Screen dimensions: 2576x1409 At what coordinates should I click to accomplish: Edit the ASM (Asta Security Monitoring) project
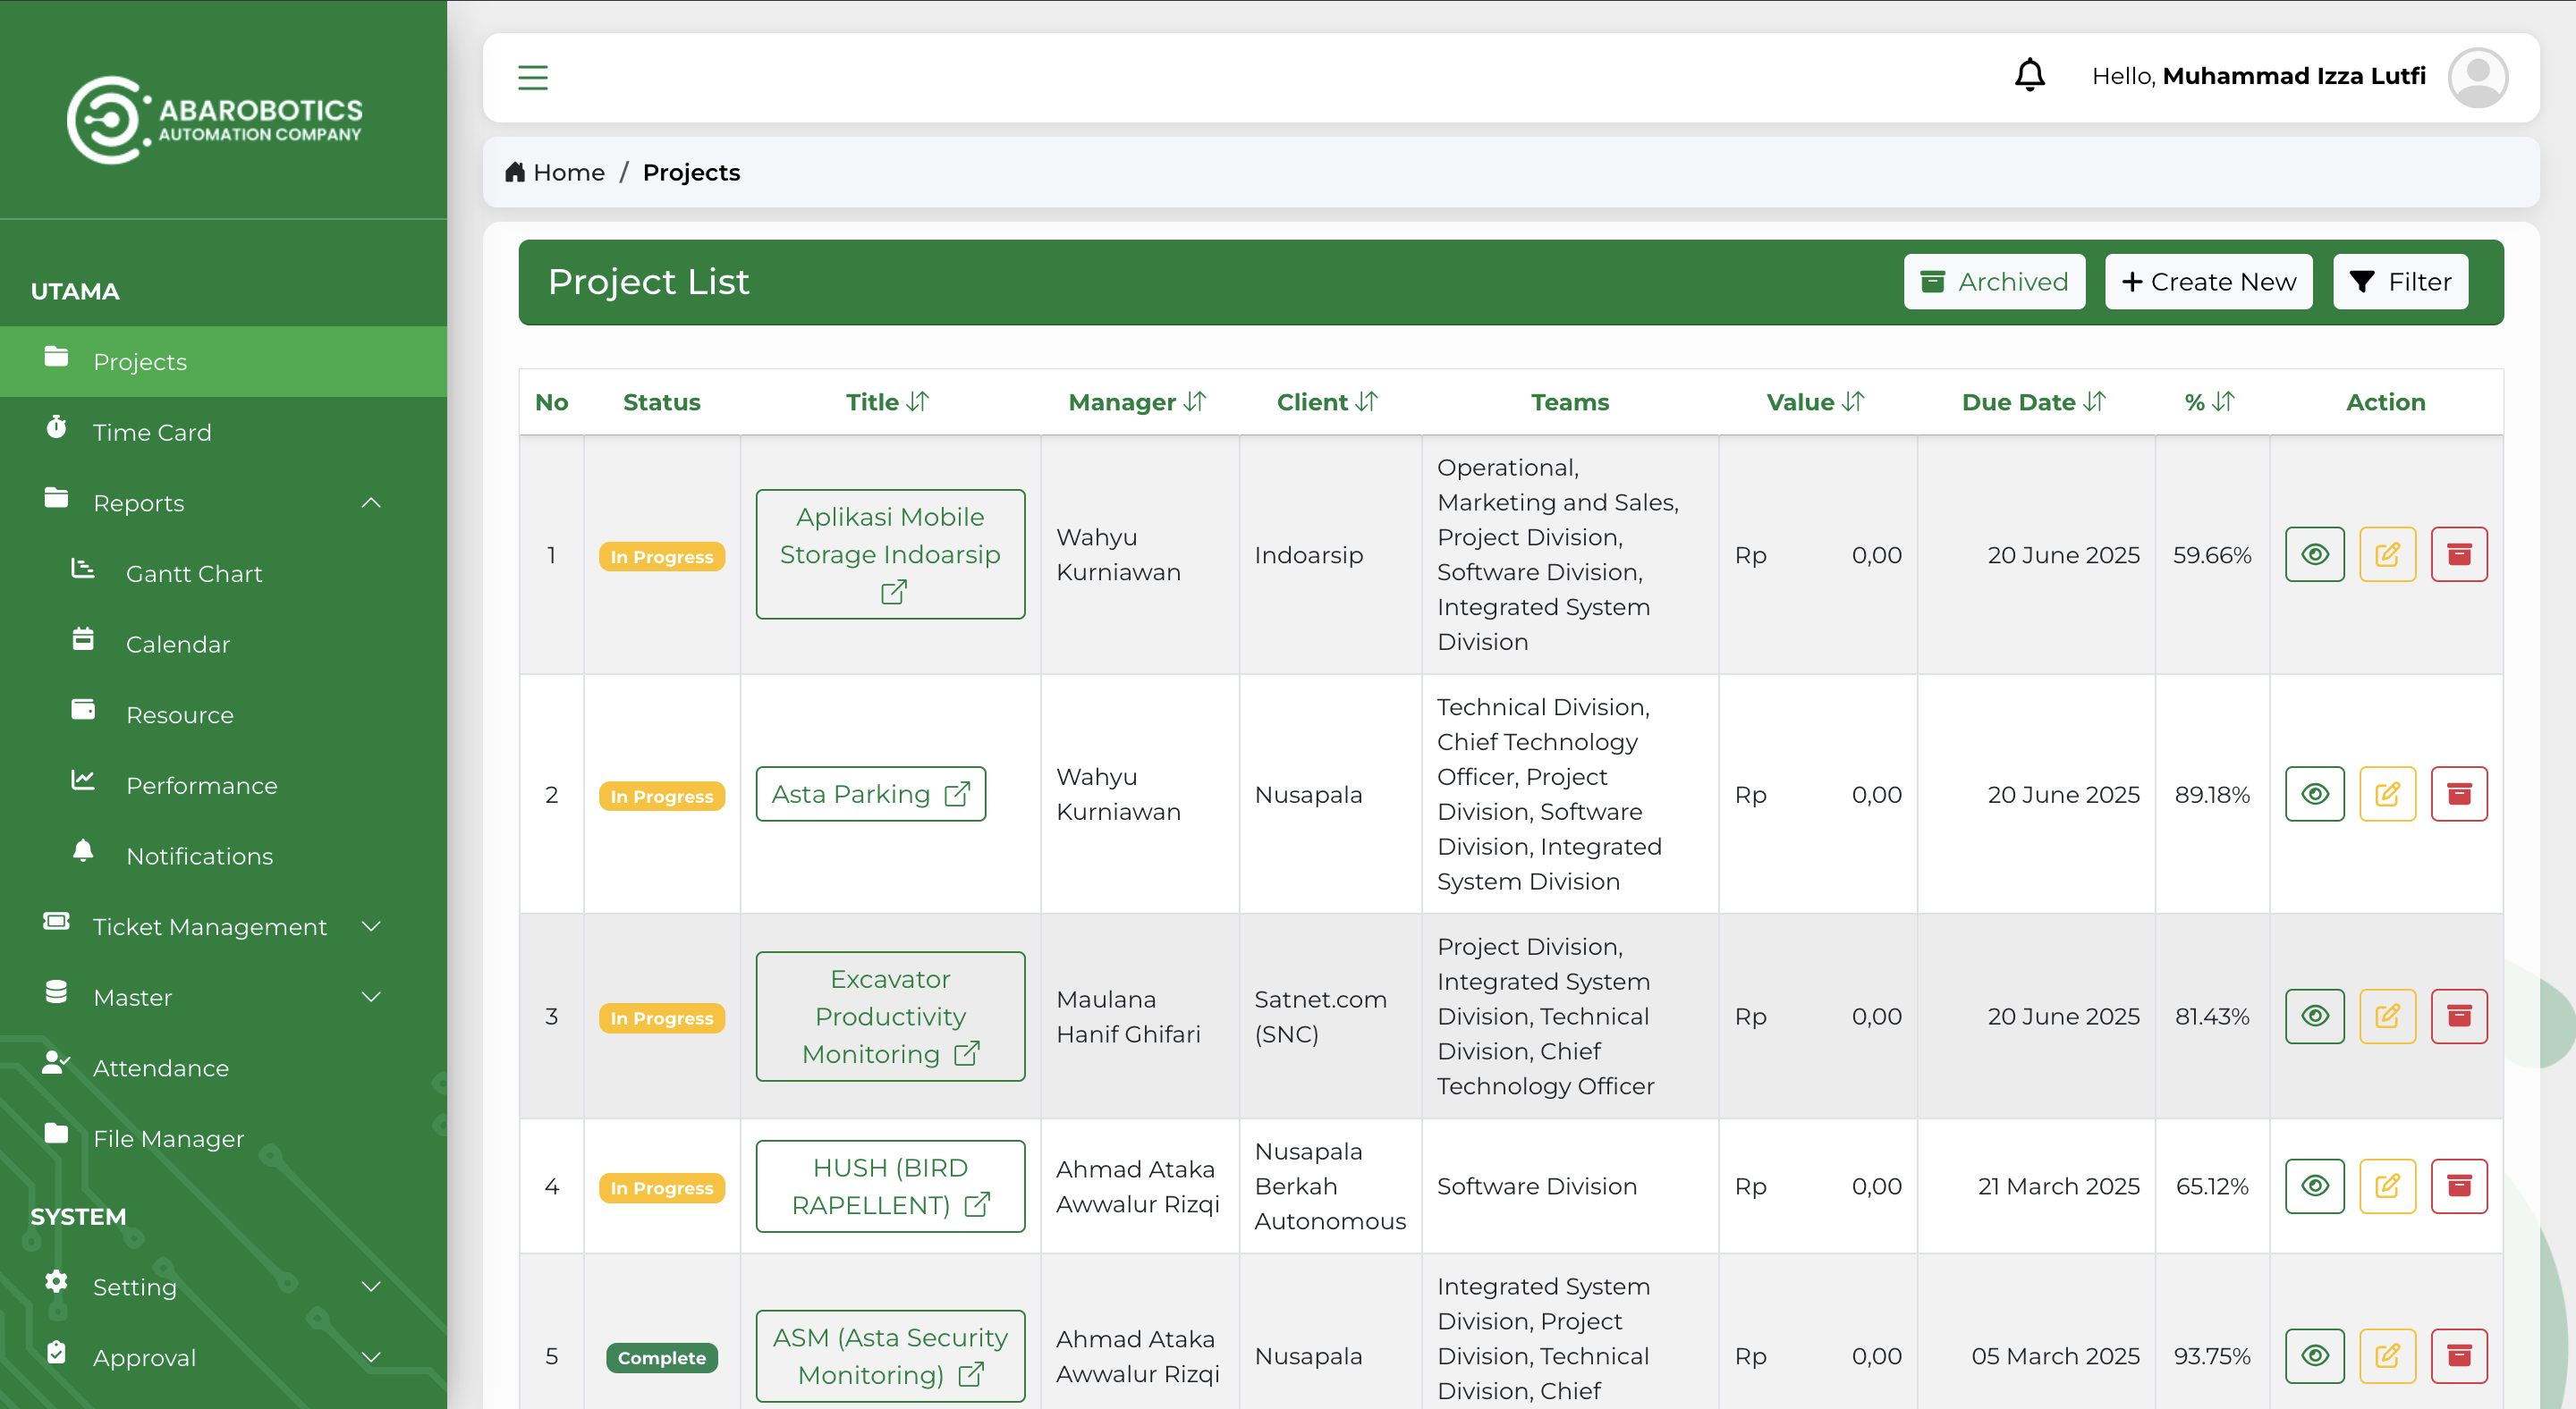point(2387,1356)
